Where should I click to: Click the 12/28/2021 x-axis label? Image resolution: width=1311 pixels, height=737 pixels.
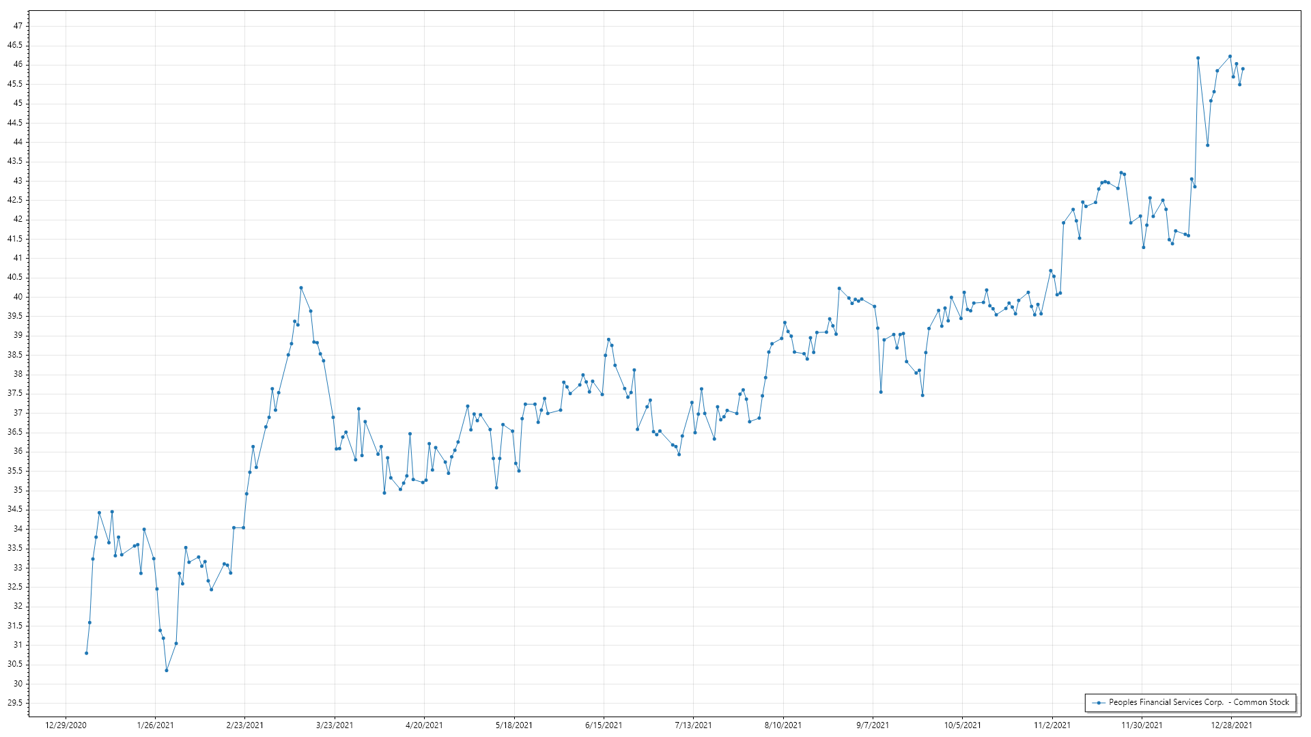(x=1231, y=725)
